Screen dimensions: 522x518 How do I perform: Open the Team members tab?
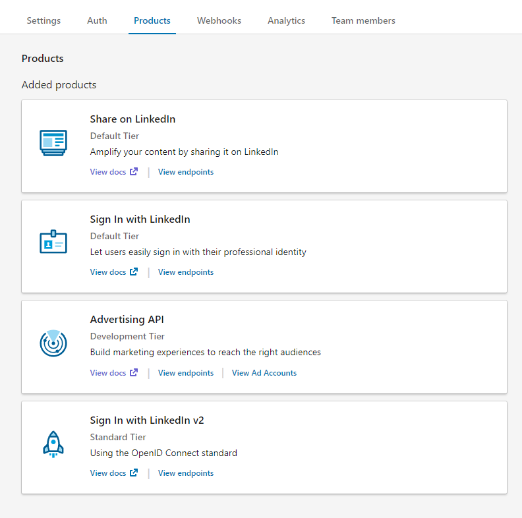363,20
